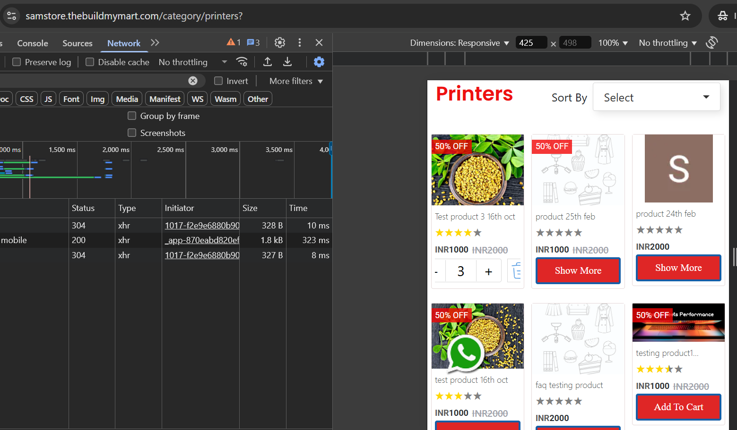
Task: Open initiator link in 328 B row
Action: 202,226
